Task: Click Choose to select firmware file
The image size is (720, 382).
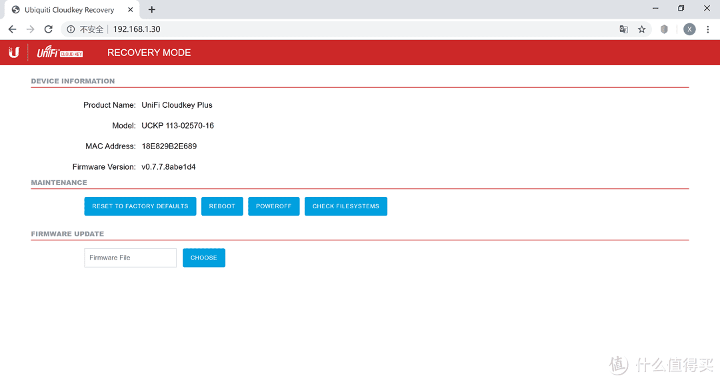Action: 203,258
